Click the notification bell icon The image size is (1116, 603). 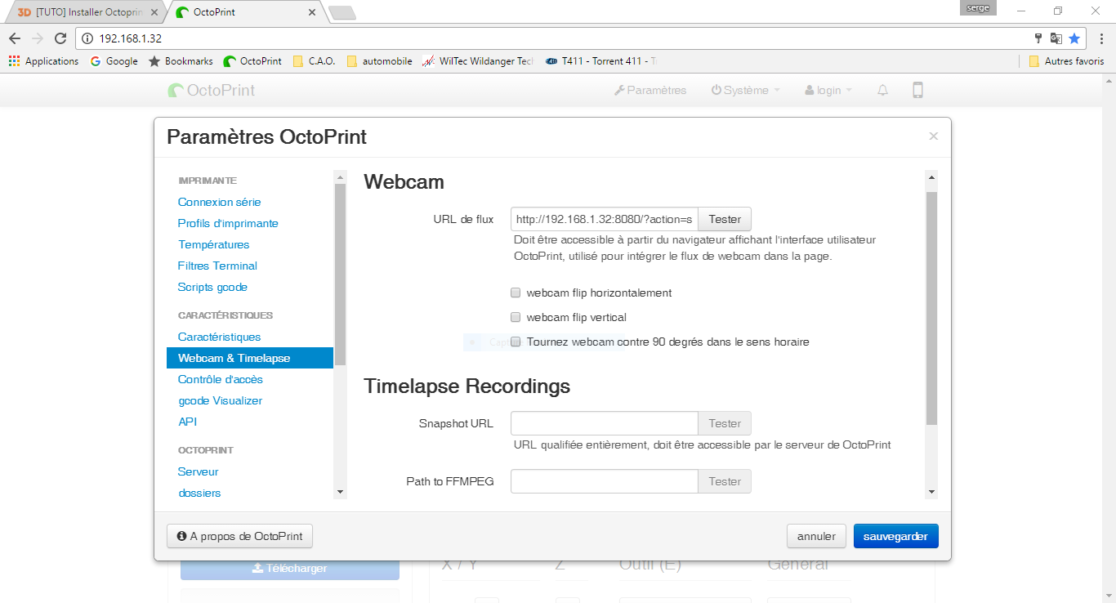(x=882, y=90)
